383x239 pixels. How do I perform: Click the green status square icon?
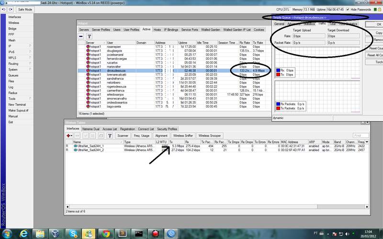375,10
